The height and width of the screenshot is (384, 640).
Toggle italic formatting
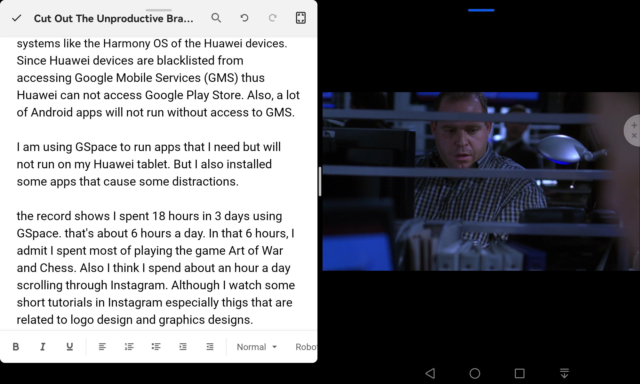coord(43,347)
